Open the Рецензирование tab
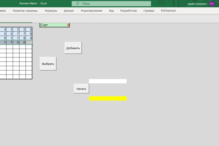 (92, 11)
